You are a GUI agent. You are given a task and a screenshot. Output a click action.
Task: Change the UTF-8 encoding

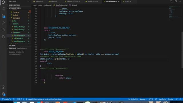tap(151, 99)
